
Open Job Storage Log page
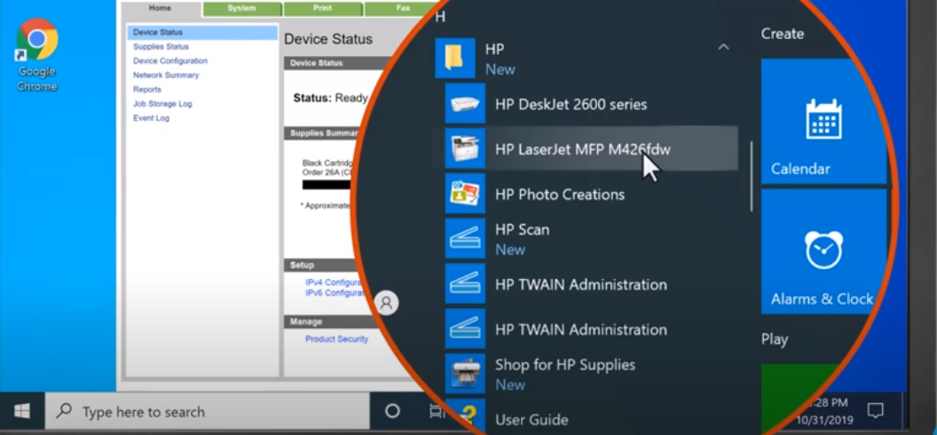pos(162,104)
